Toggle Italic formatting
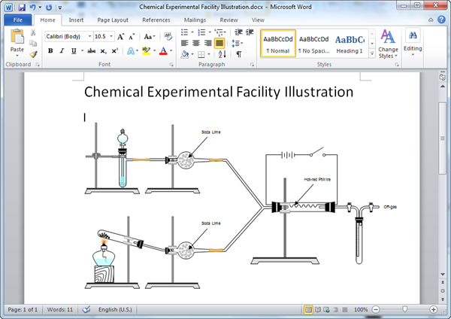The width and height of the screenshot is (451, 319). tap(62, 51)
